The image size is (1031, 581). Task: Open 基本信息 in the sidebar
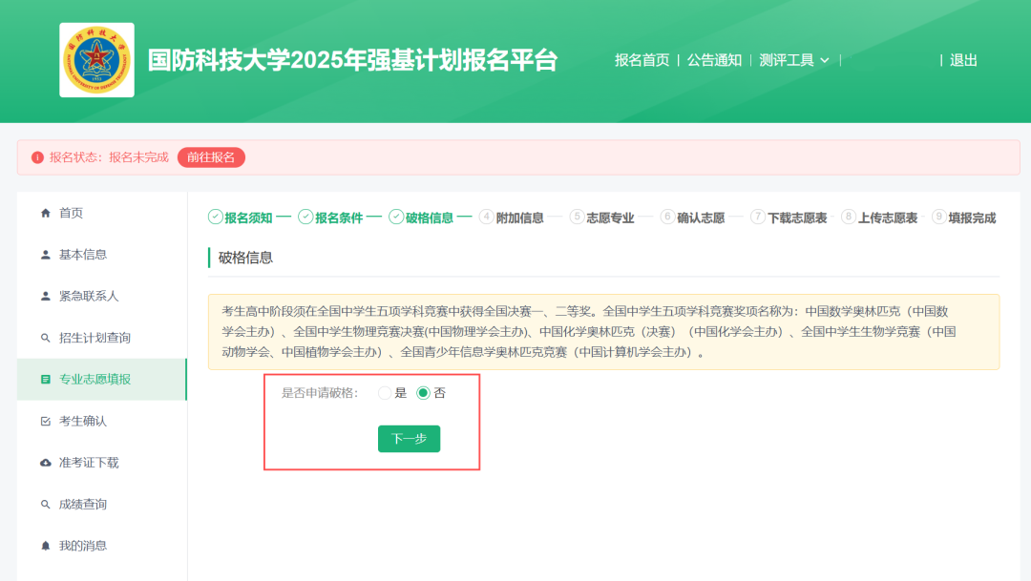(x=102, y=255)
